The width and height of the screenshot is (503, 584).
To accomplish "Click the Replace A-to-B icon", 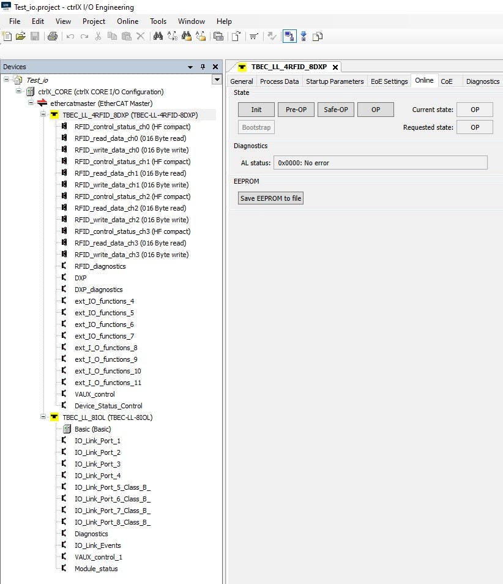I will [173, 36].
